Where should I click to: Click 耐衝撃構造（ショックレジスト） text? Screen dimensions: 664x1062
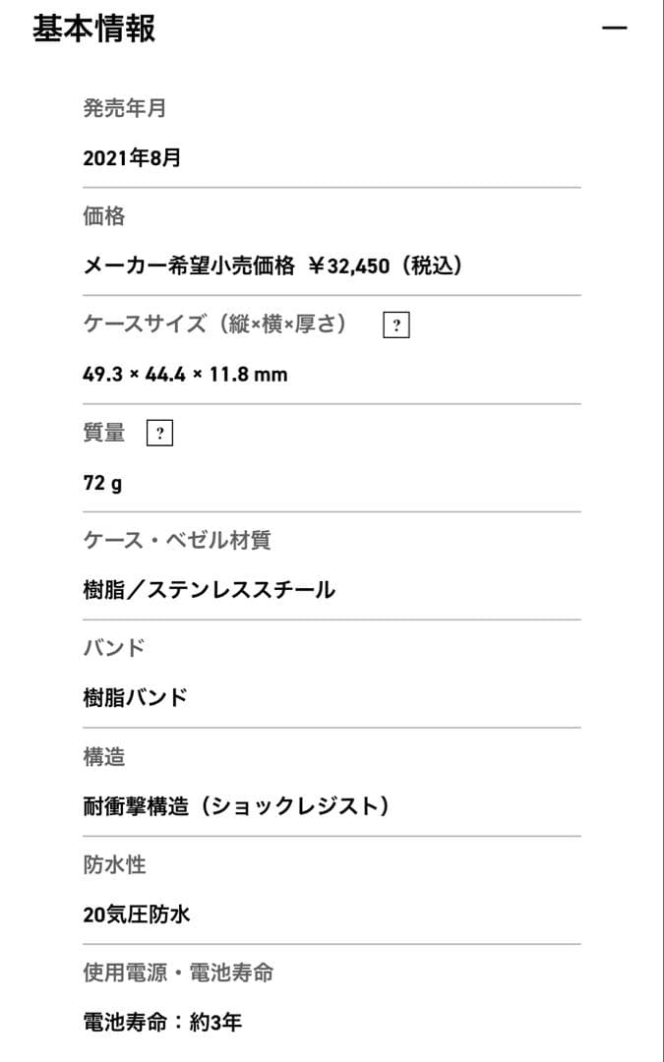click(x=236, y=806)
